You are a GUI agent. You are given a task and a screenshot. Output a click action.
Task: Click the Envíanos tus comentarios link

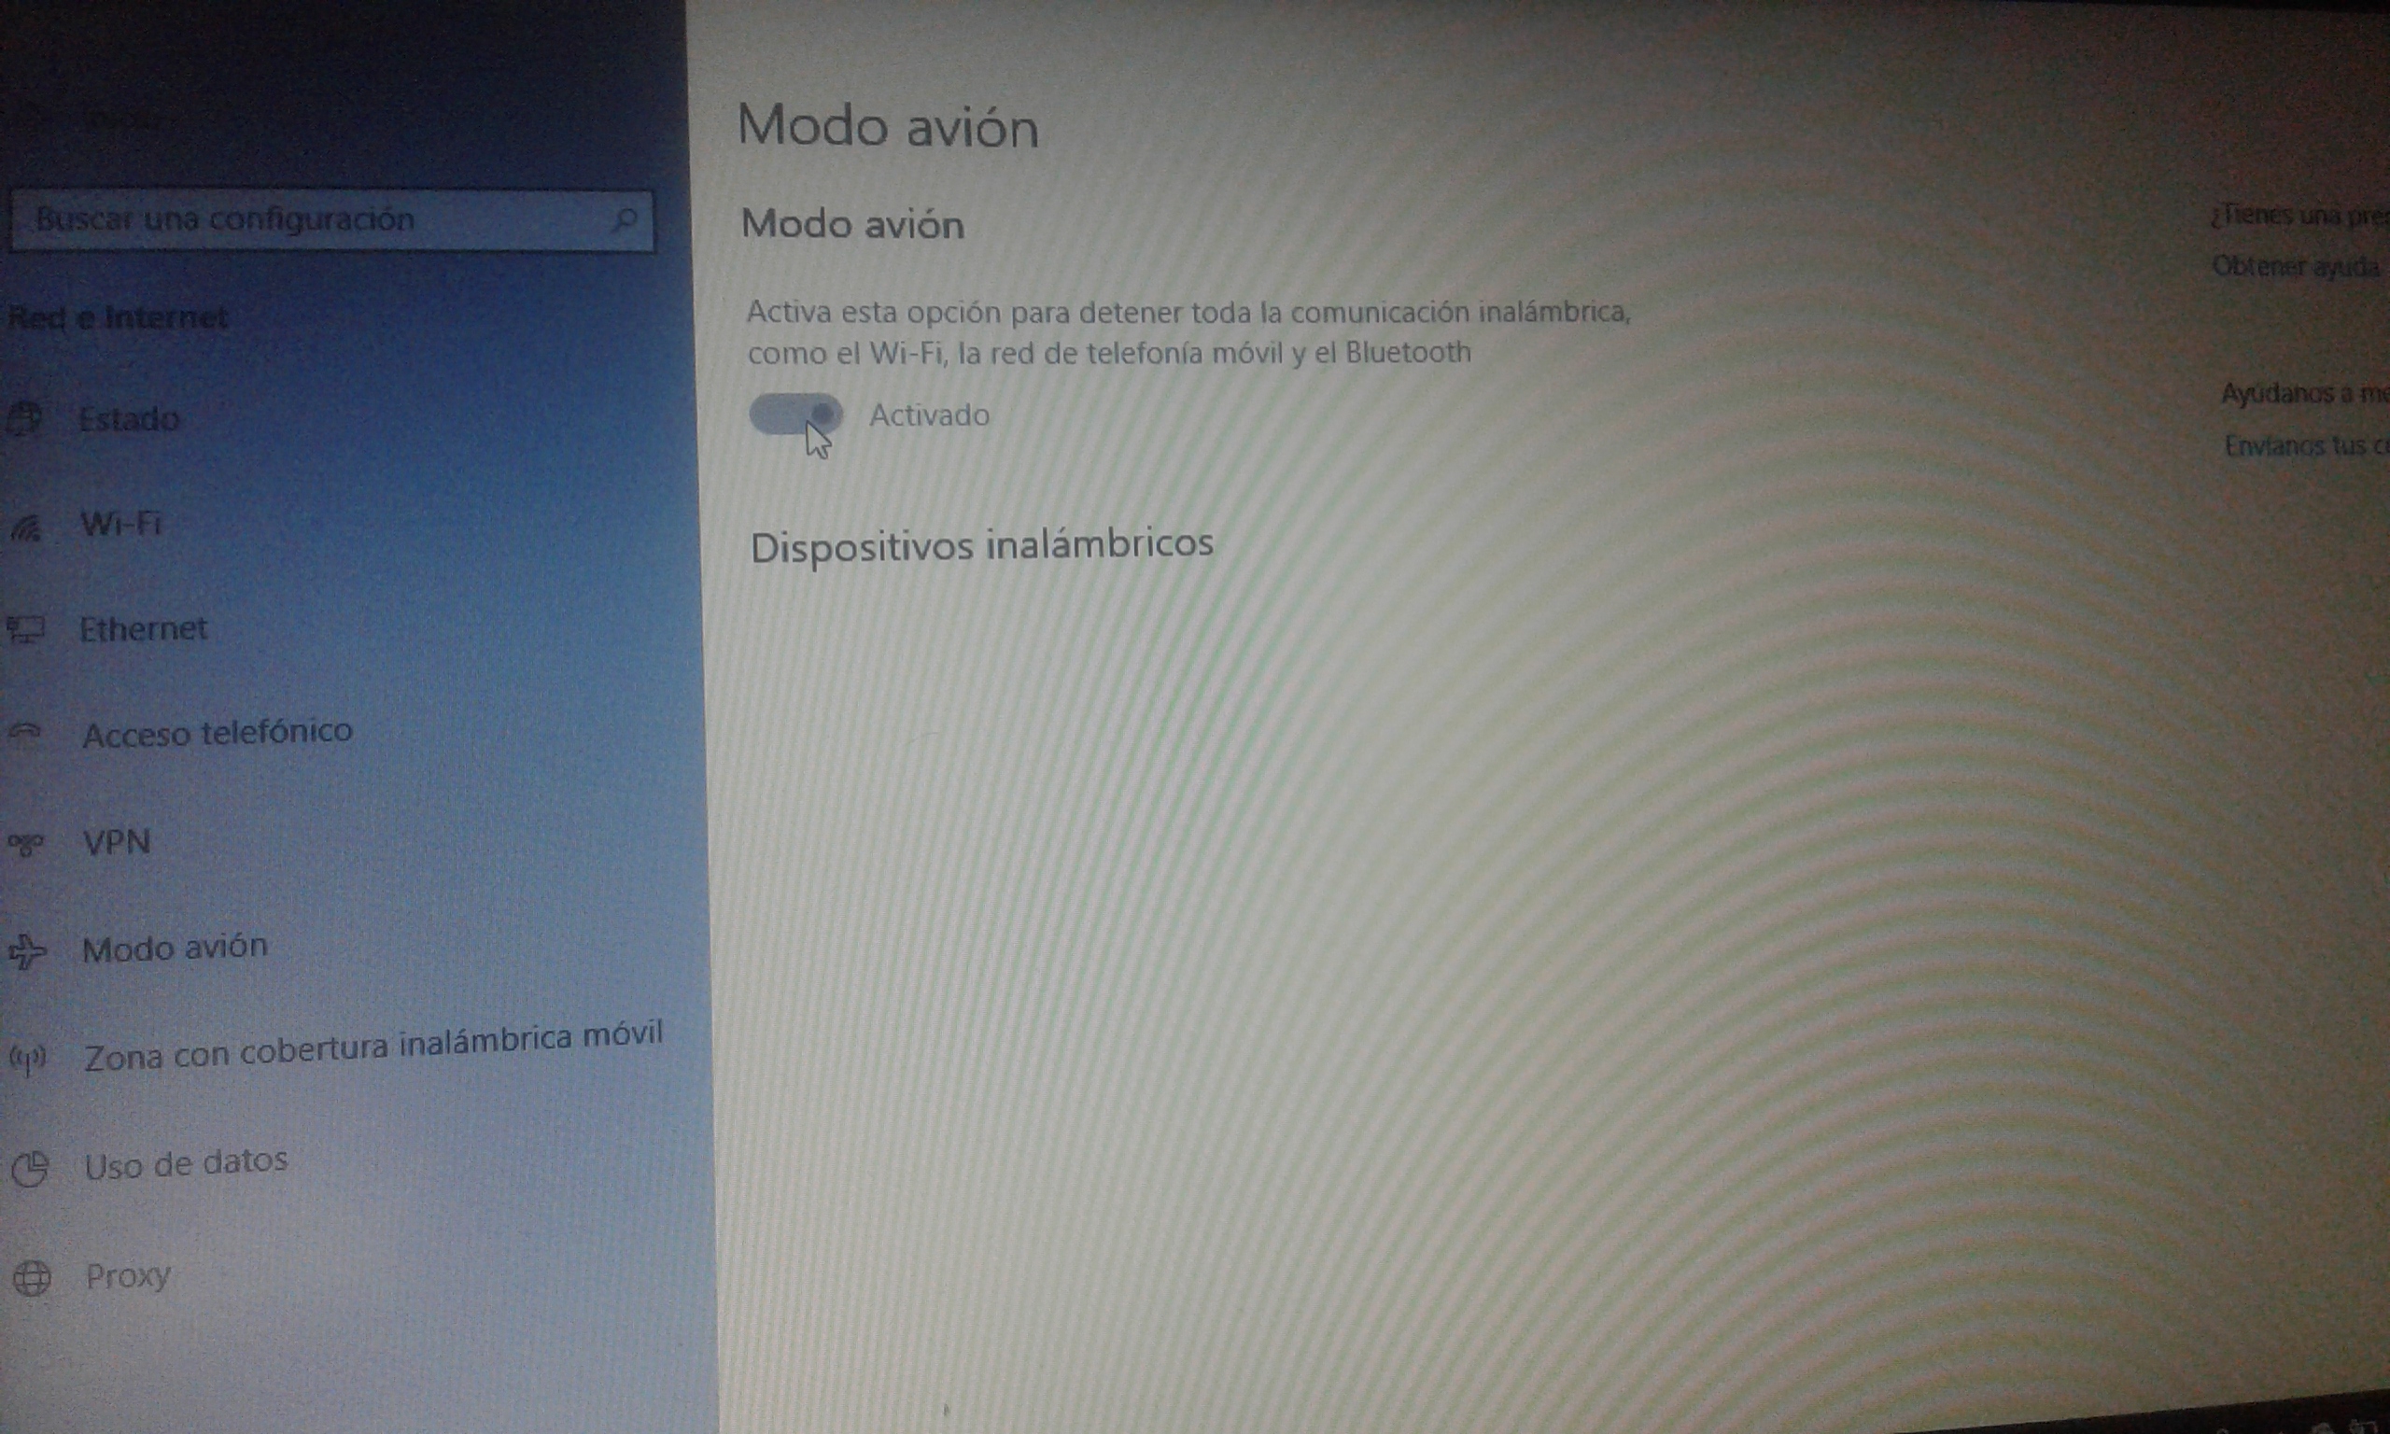click(x=2304, y=445)
